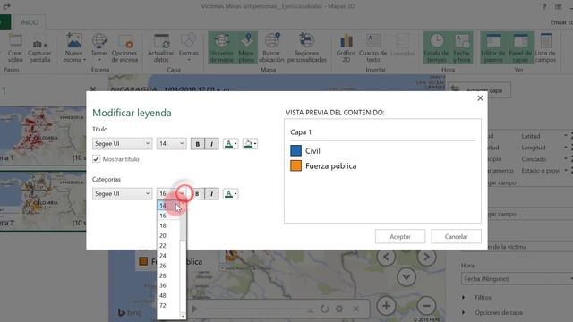The image size is (573, 322).
Task: Select size 36 in the list
Action: 168,285
